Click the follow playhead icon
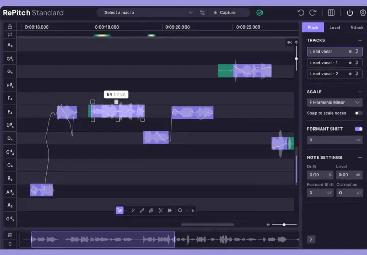367x255 pixels. (x=290, y=42)
